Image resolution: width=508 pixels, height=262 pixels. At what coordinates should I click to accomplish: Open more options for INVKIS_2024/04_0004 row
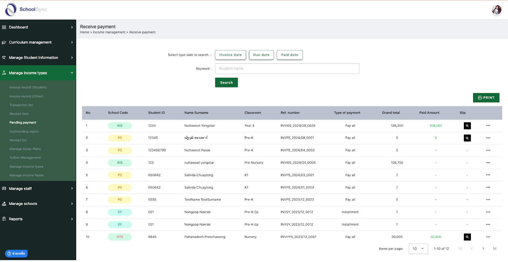pos(488,163)
